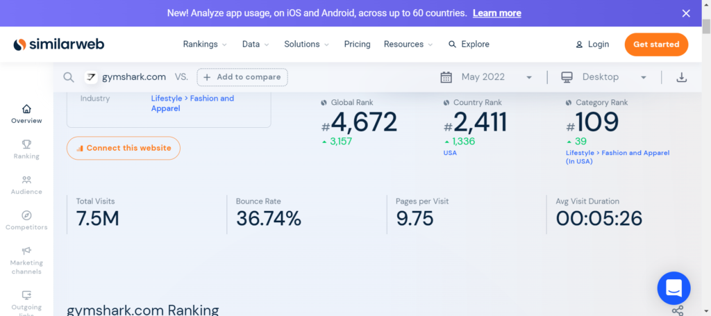Click the Get started button

click(656, 44)
